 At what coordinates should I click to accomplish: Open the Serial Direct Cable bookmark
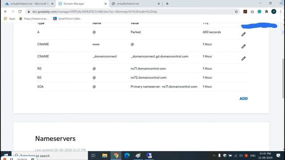(67, 19)
